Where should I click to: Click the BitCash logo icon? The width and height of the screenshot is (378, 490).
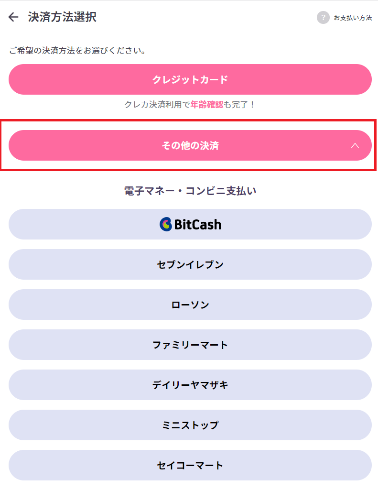165,224
